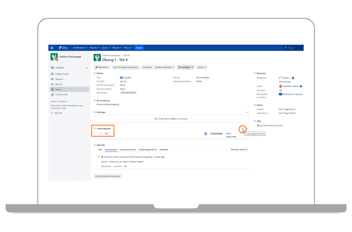Expand the Weitere Aktionen dropdown

(165, 67)
